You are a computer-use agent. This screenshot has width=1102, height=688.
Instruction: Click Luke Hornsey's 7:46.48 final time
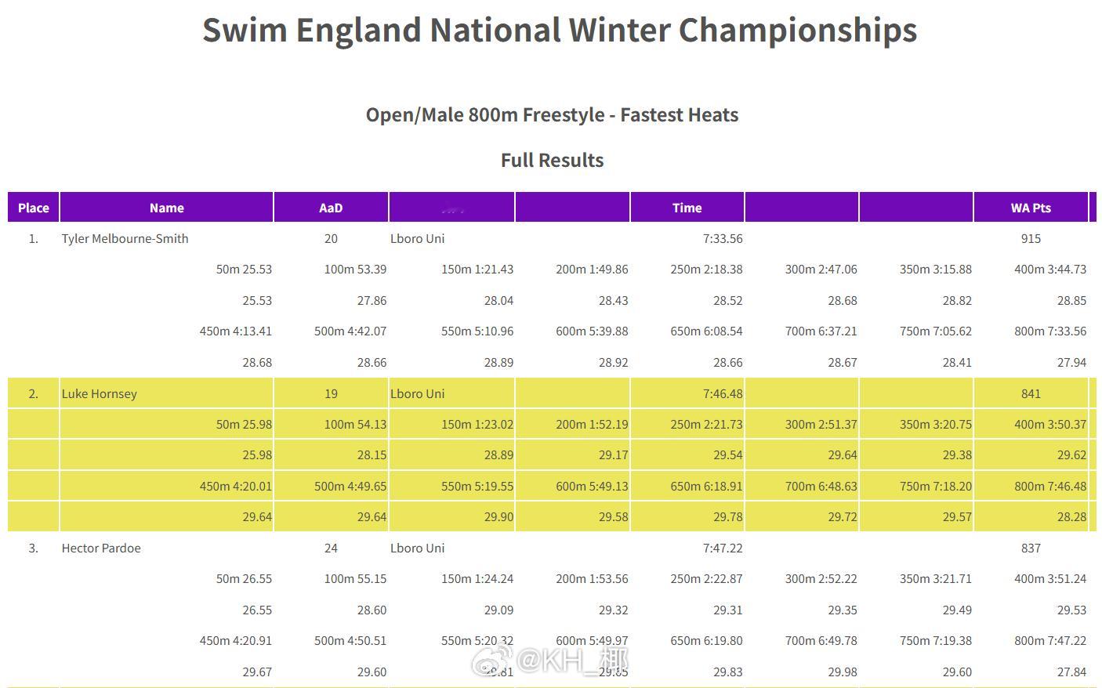click(x=723, y=393)
